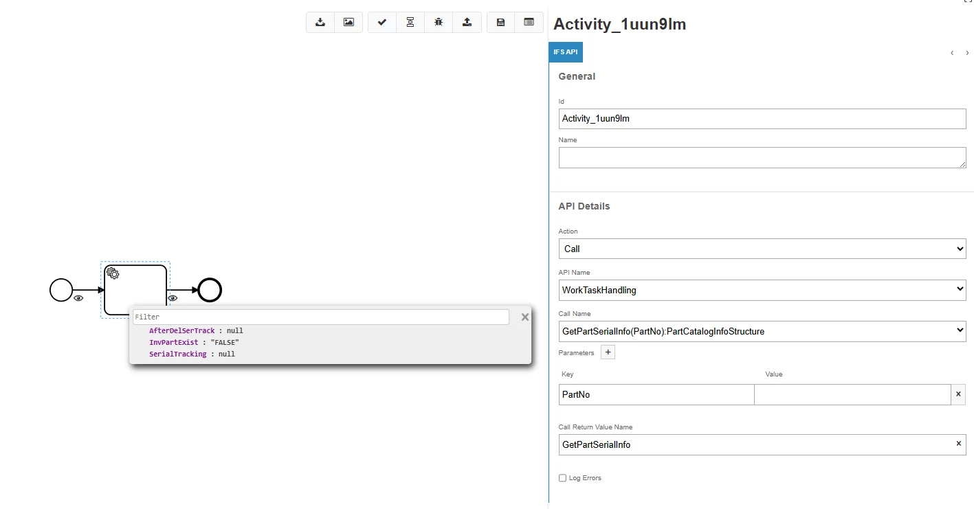Remove the PartNo parameter row
The width and height of the screenshot is (974, 509).
click(x=959, y=394)
